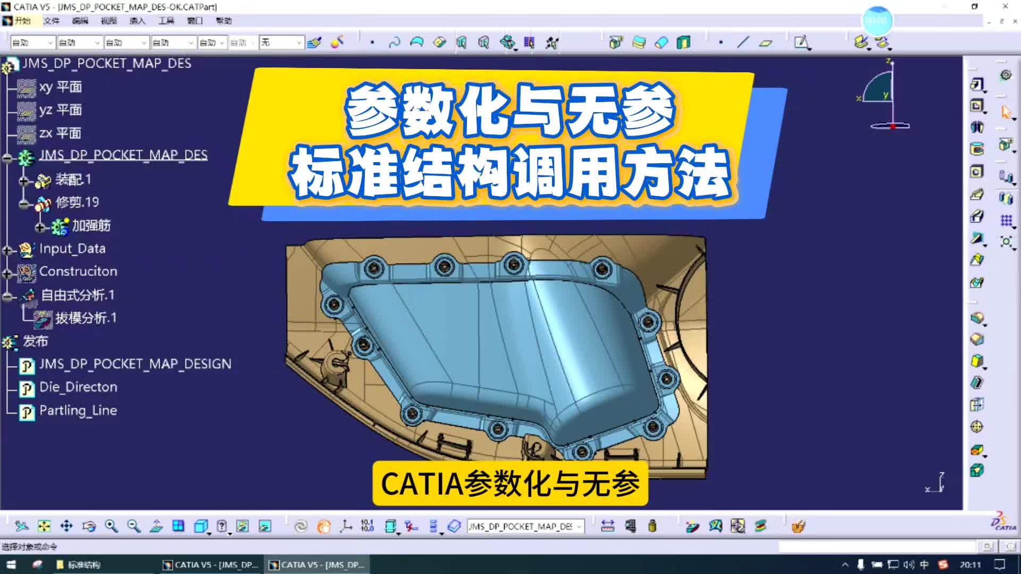
Task: Select the Partling_Line publication in tree
Action: pos(78,410)
